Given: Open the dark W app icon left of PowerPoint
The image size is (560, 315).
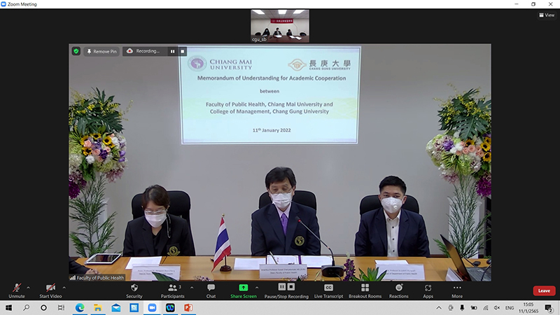Looking at the screenshot, I should coord(170,307).
